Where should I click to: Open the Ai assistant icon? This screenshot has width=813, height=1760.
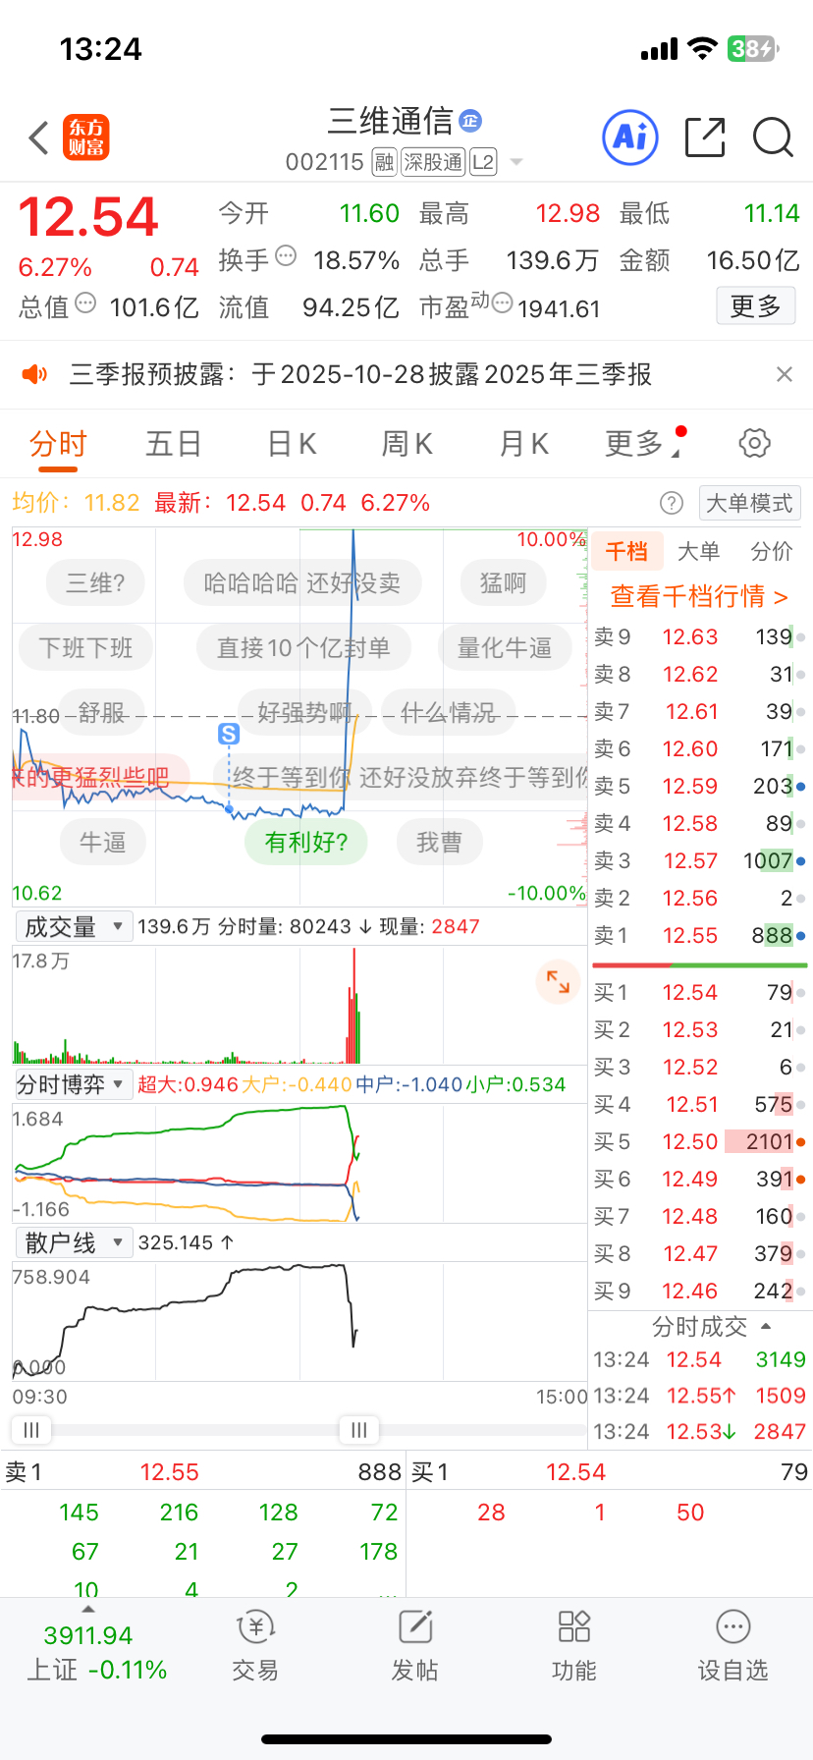coord(630,137)
